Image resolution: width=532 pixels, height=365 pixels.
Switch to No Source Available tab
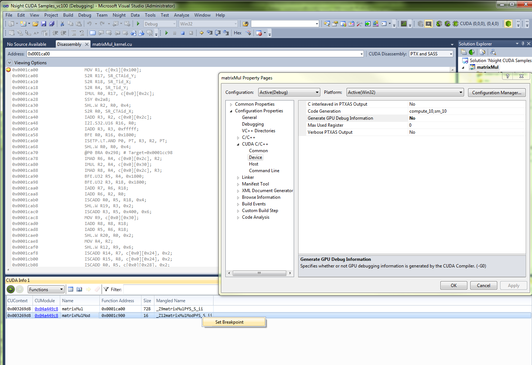tap(27, 44)
